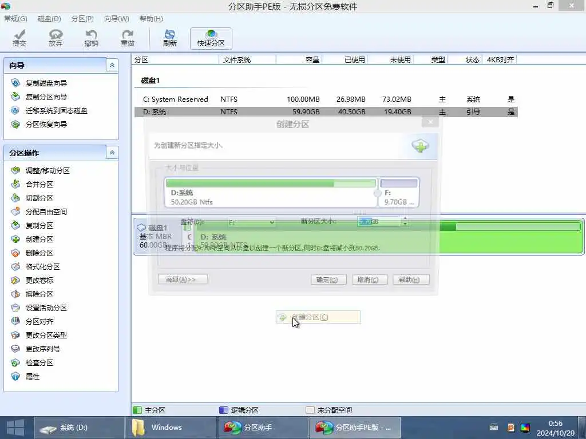Click the 刷新 (refresh) toolbar icon
Screen dimensions: 586x439
(x=169, y=38)
